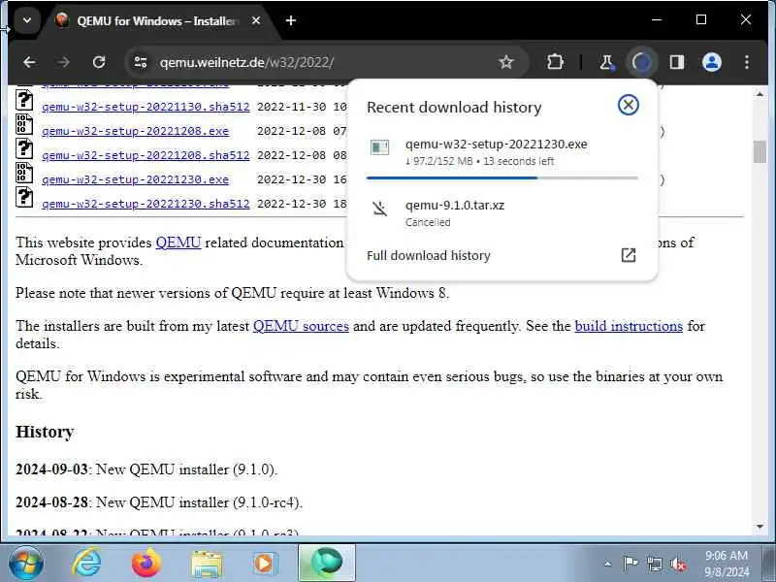The image size is (776, 582).
Task: Click the History heading text
Action: click(x=45, y=432)
